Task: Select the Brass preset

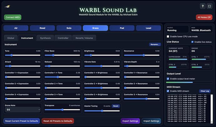Action: (95, 28)
